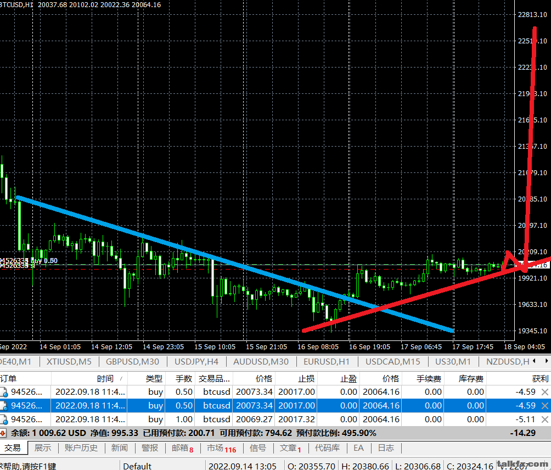Switch to EURUSD,H1 chart tab
The image size is (551, 470).
tap(327, 361)
